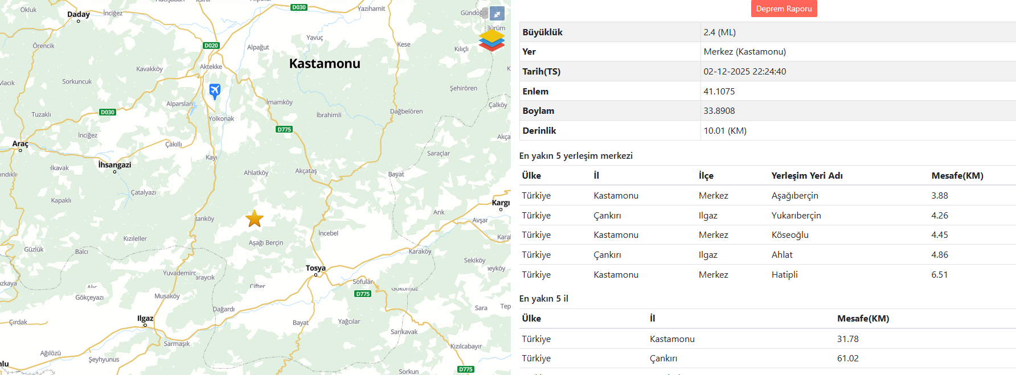Click the İmamköy village label

280,102
